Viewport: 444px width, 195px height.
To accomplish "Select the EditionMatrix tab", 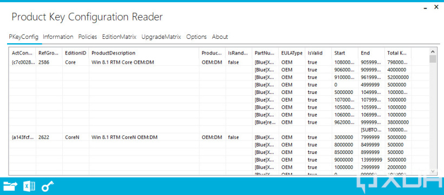I will (x=119, y=37).
